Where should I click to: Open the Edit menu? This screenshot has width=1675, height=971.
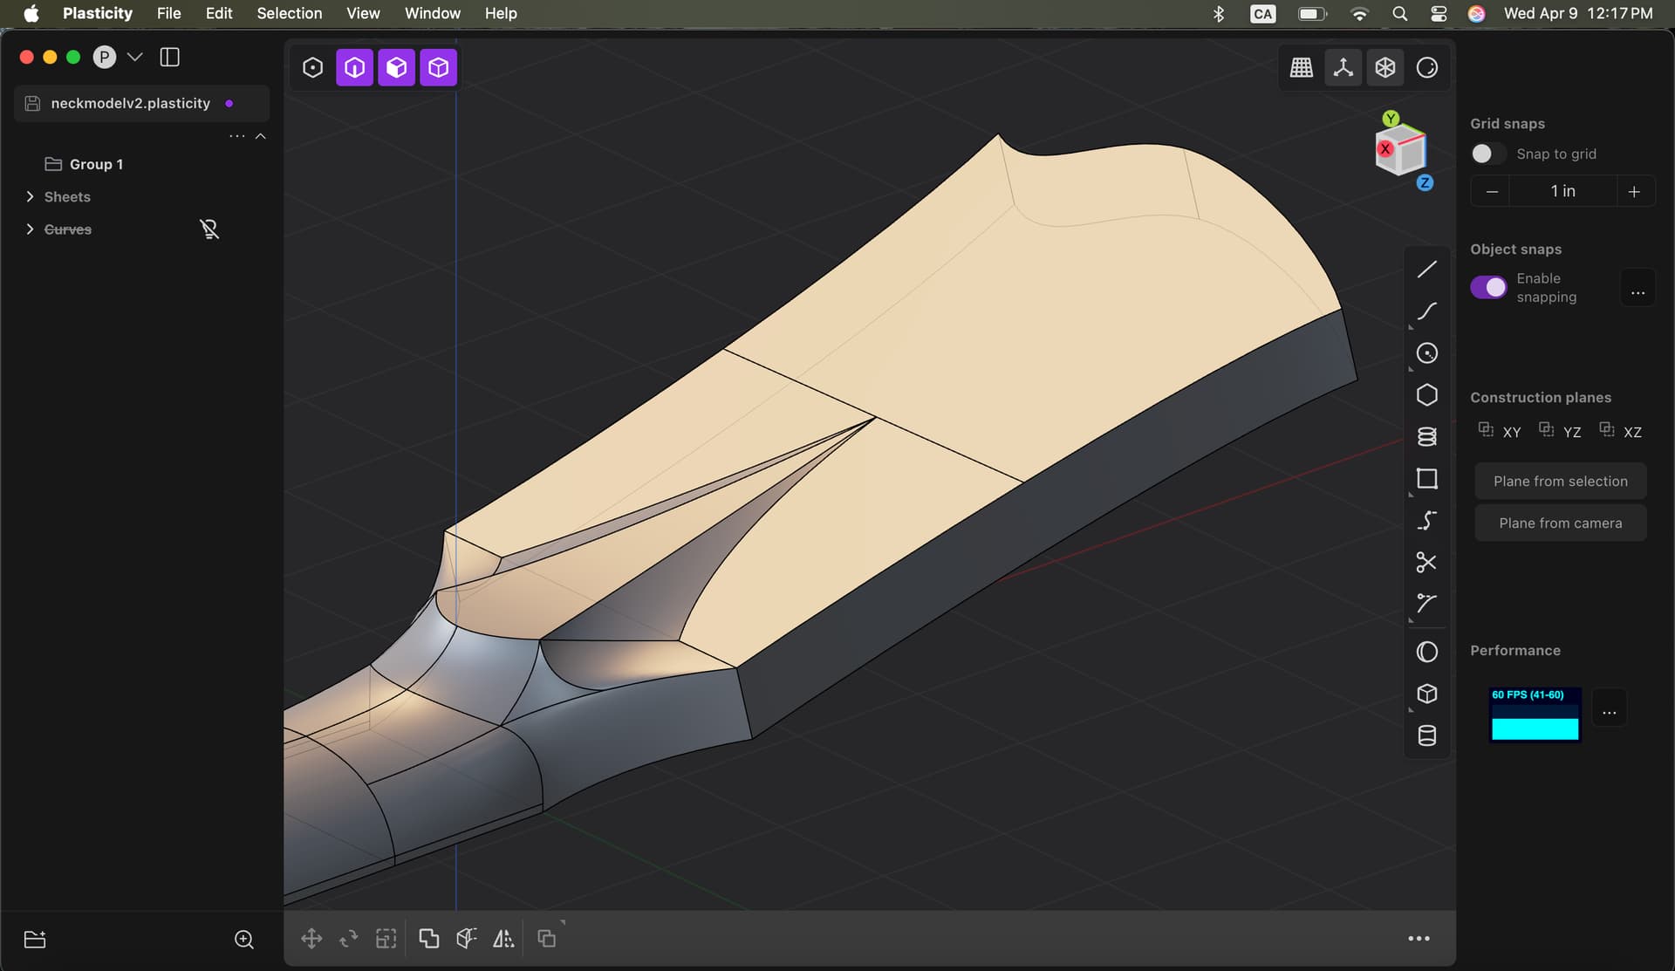click(219, 13)
